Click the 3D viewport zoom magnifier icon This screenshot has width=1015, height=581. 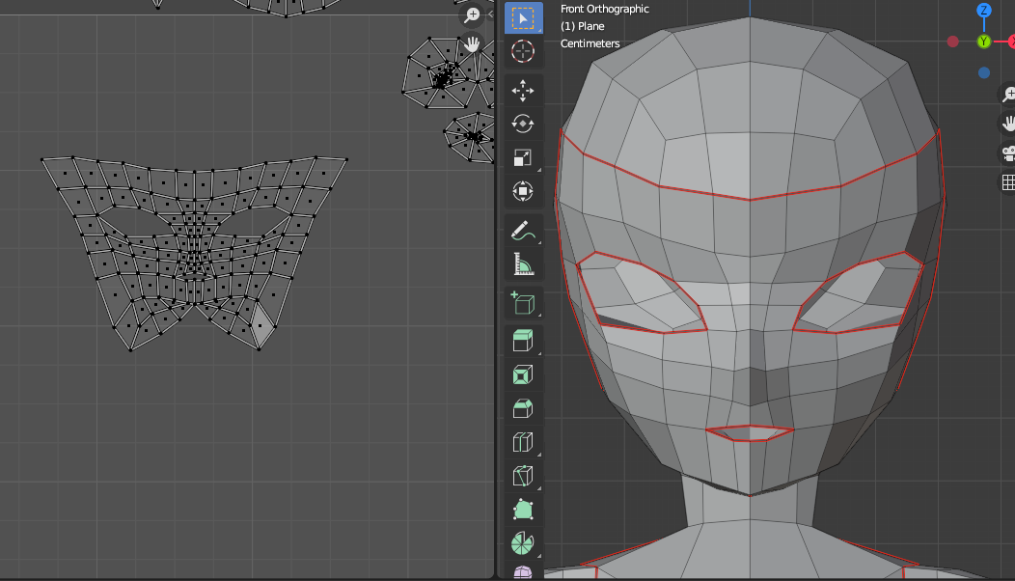coord(1008,94)
